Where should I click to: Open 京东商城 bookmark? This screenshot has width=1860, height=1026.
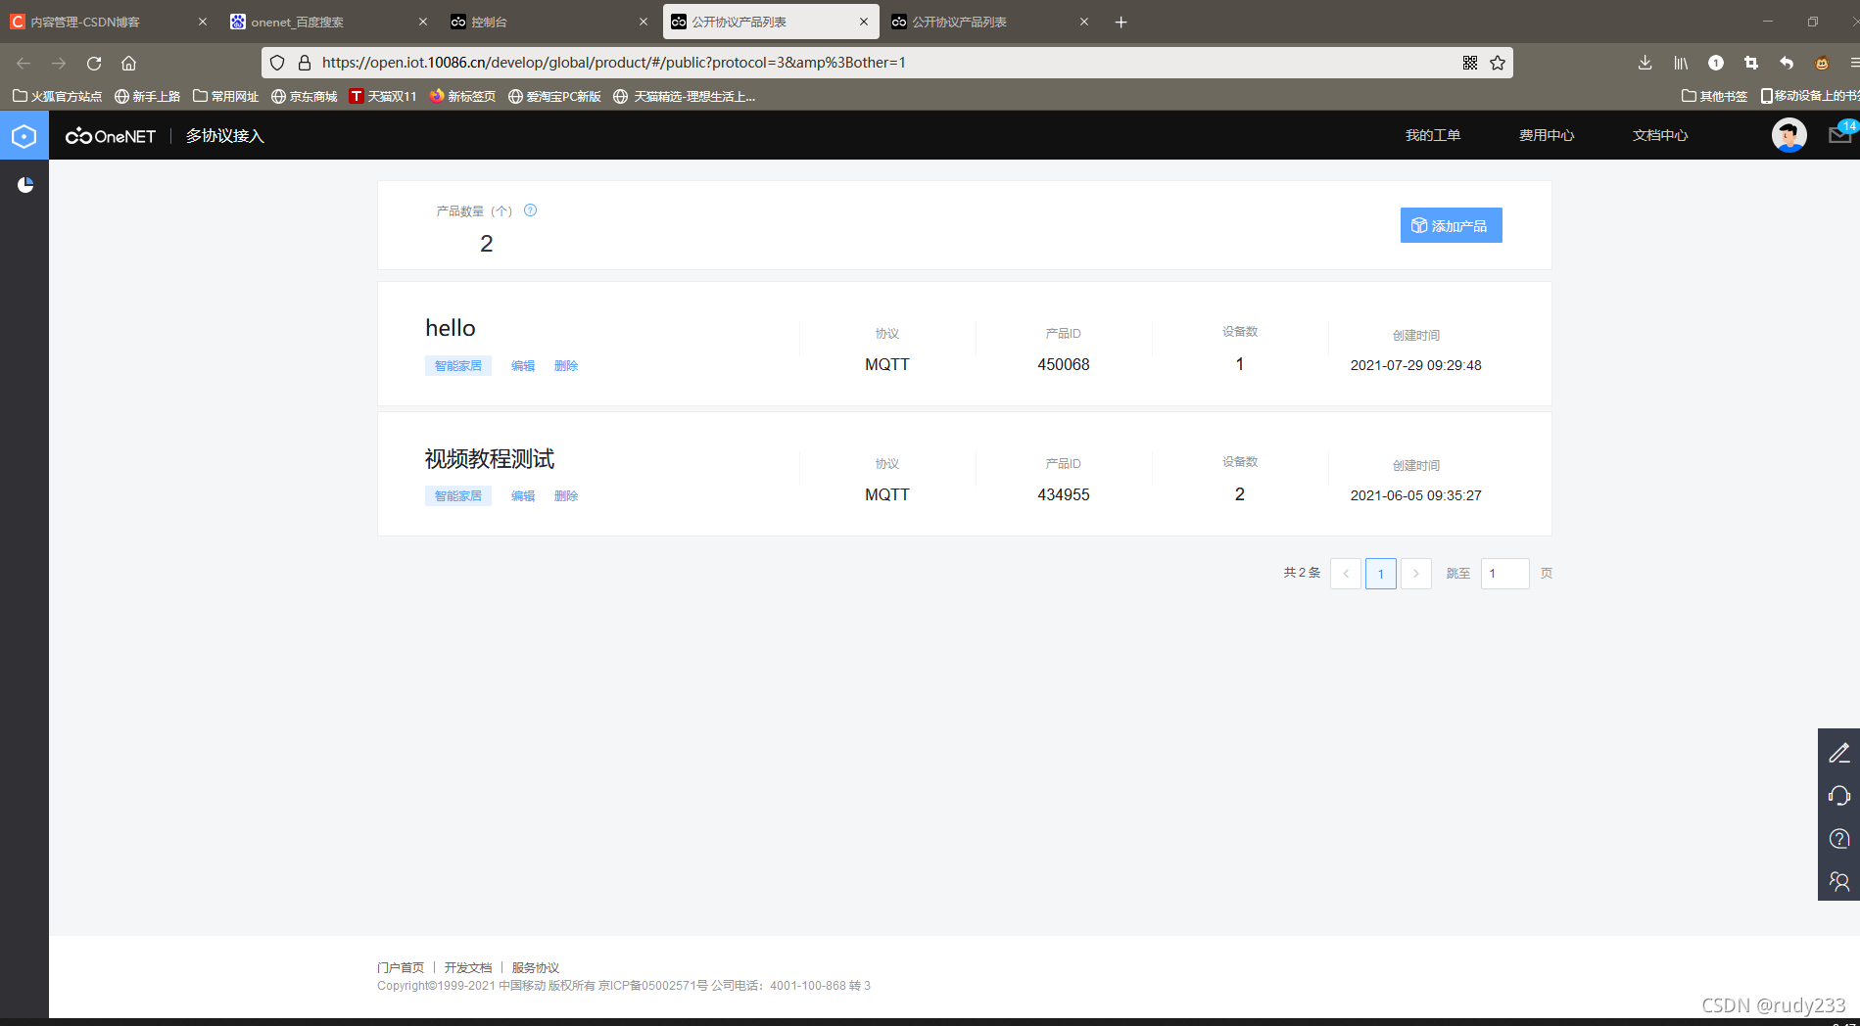coord(305,96)
